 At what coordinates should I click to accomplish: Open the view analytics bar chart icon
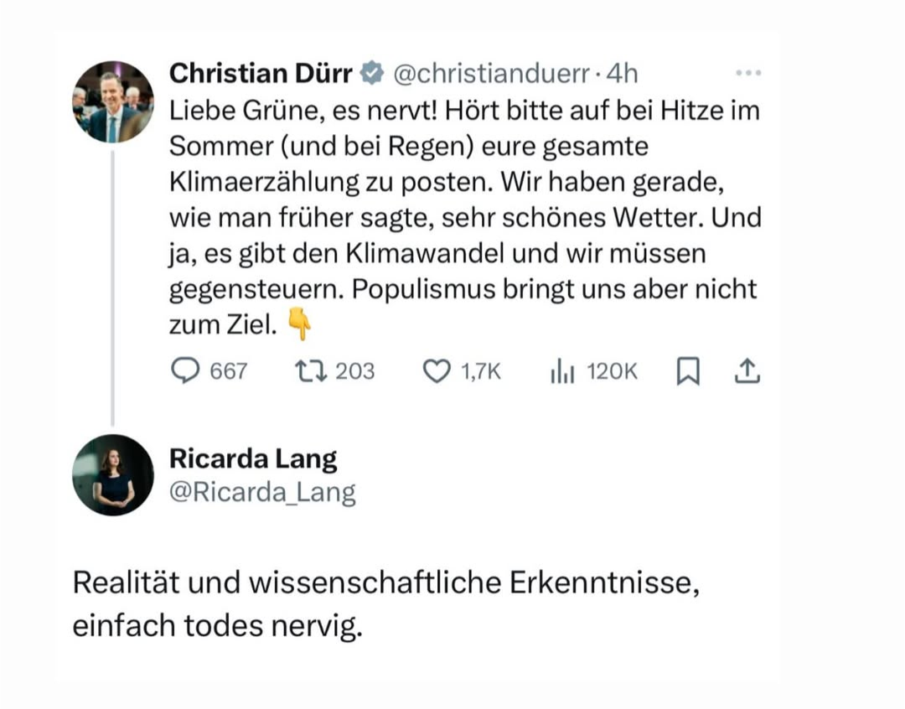coord(561,371)
